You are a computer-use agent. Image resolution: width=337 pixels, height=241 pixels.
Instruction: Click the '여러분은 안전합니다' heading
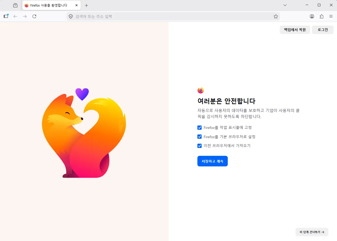(226, 101)
